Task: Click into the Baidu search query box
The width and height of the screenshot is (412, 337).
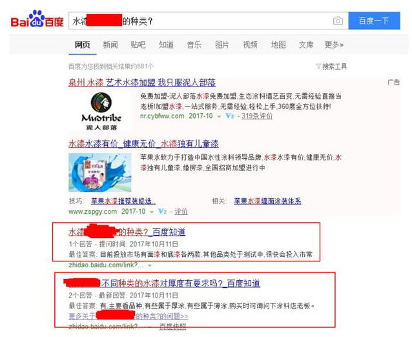Action: tap(200, 21)
